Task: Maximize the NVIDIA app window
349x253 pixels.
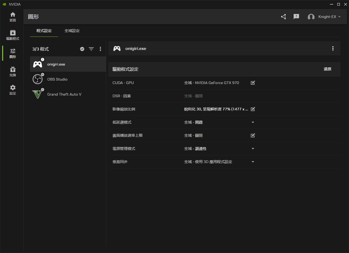Action: tap(339, 4)
